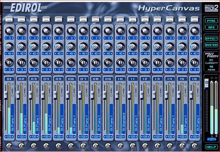Toggle the part button above channel 13
220x152 pixels.
(x=158, y=19)
